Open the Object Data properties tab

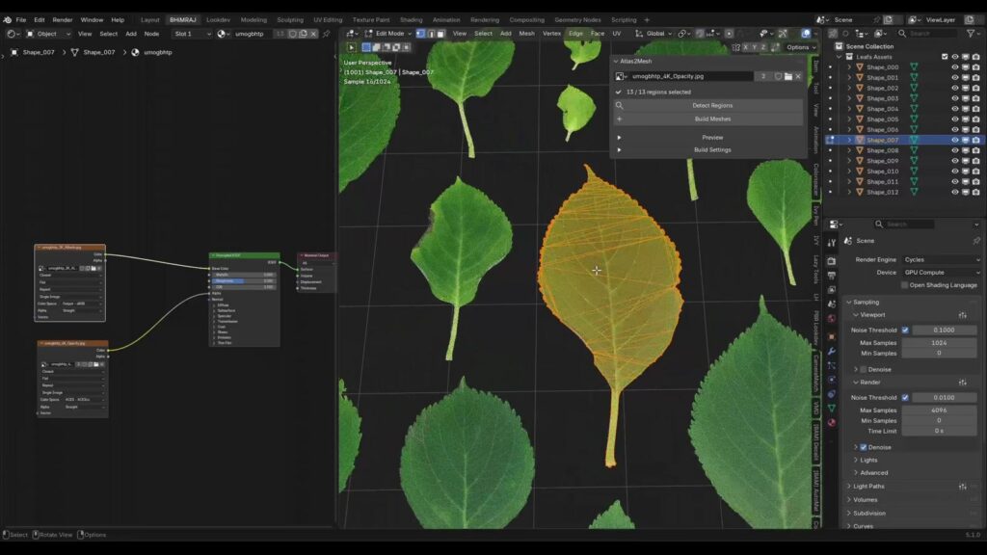pyautogui.click(x=832, y=409)
